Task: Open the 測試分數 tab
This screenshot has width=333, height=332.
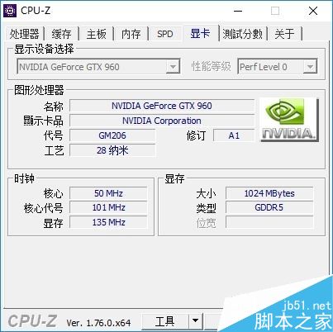Action: (x=243, y=34)
